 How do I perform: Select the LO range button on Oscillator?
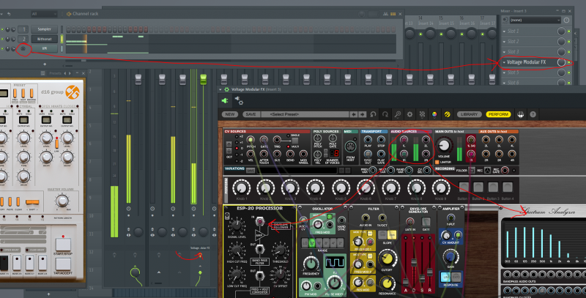(x=305, y=243)
